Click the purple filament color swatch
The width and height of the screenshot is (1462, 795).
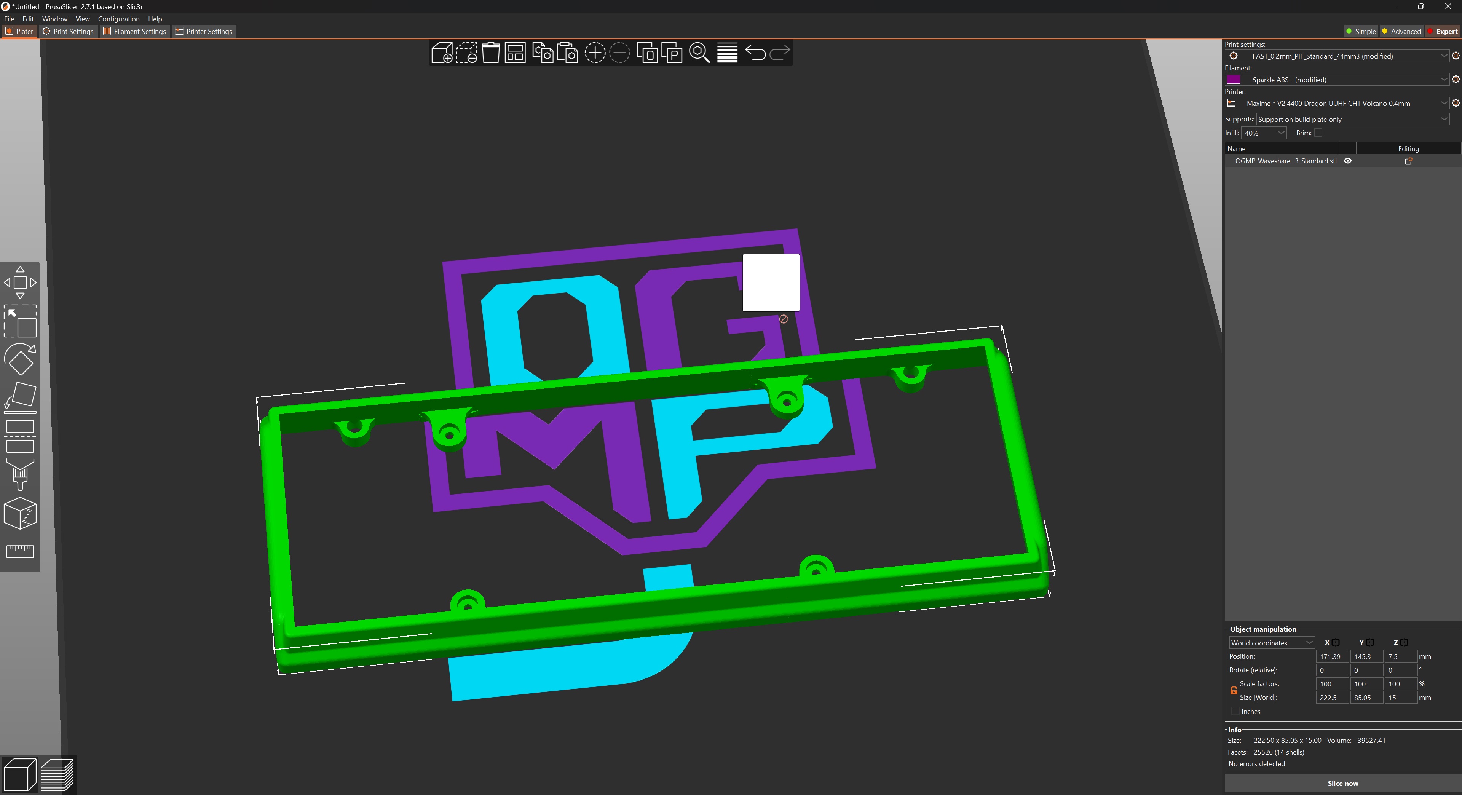click(x=1233, y=80)
